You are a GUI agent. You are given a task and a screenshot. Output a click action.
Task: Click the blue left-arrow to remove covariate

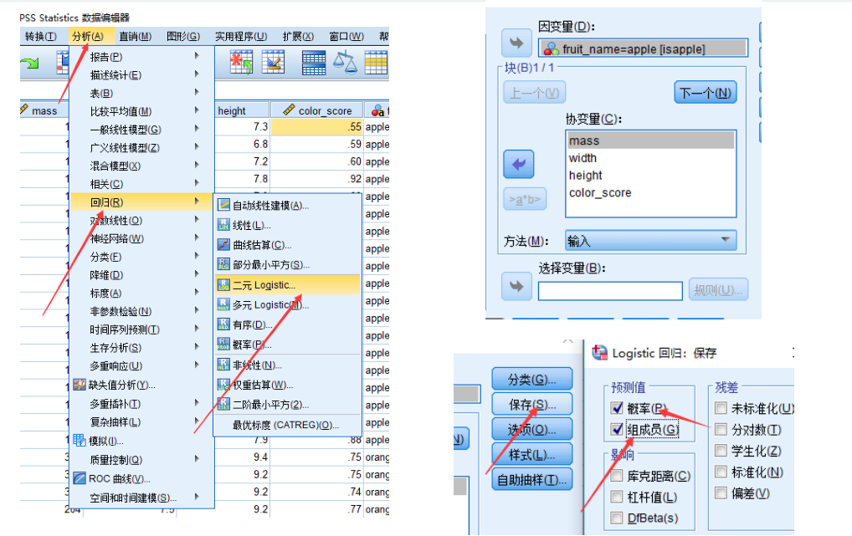tap(518, 164)
